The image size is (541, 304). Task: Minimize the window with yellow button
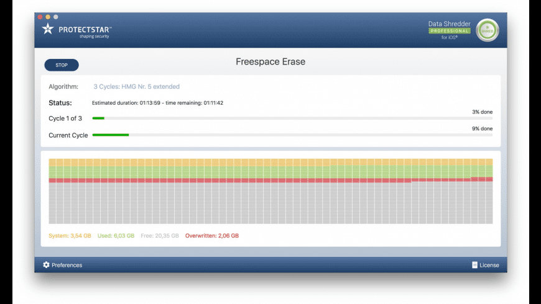click(48, 17)
